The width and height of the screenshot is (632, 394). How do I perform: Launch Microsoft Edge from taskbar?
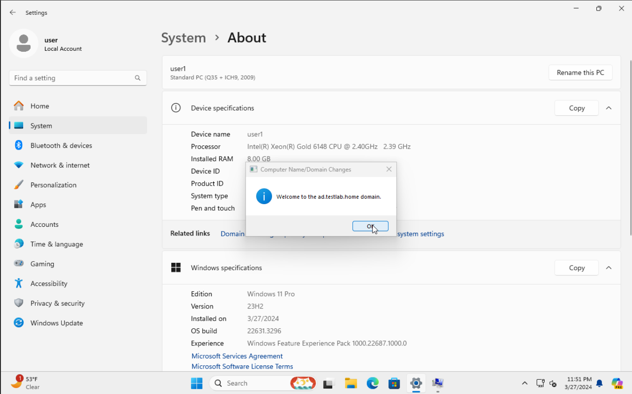point(372,383)
